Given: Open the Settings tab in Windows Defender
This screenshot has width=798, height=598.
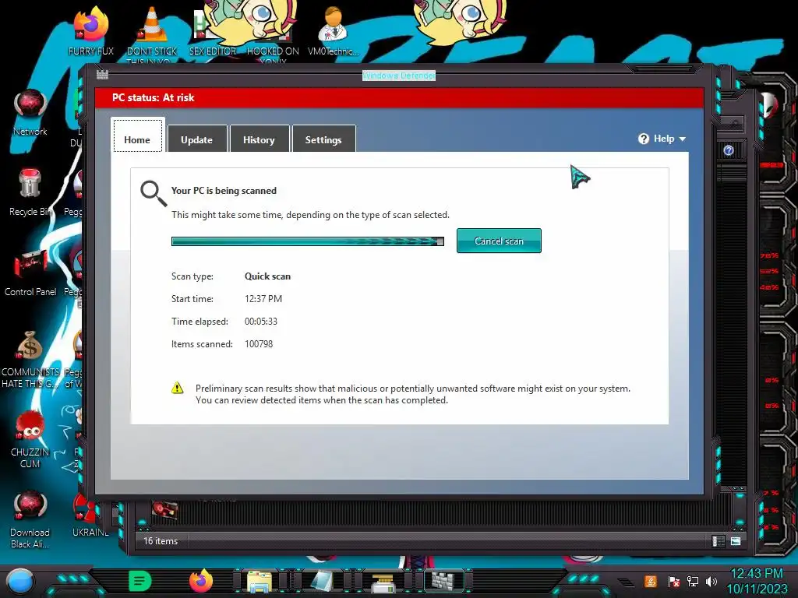Looking at the screenshot, I should [323, 139].
